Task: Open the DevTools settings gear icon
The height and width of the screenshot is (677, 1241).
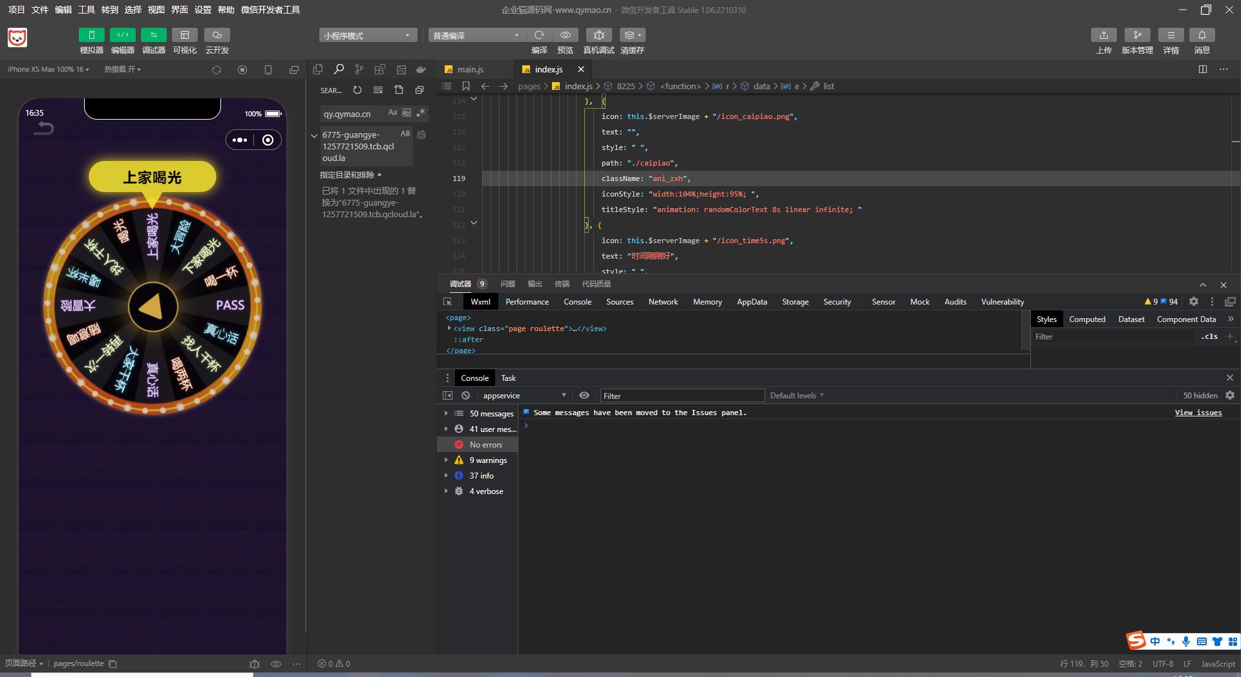Action: (1194, 302)
